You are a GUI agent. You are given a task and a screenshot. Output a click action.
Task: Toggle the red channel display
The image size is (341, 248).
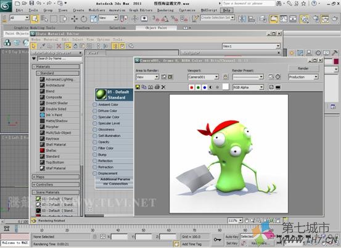tap(192, 88)
